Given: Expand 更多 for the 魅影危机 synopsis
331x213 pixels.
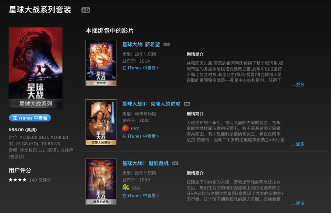Looking at the screenshot, I should pos(298,203).
